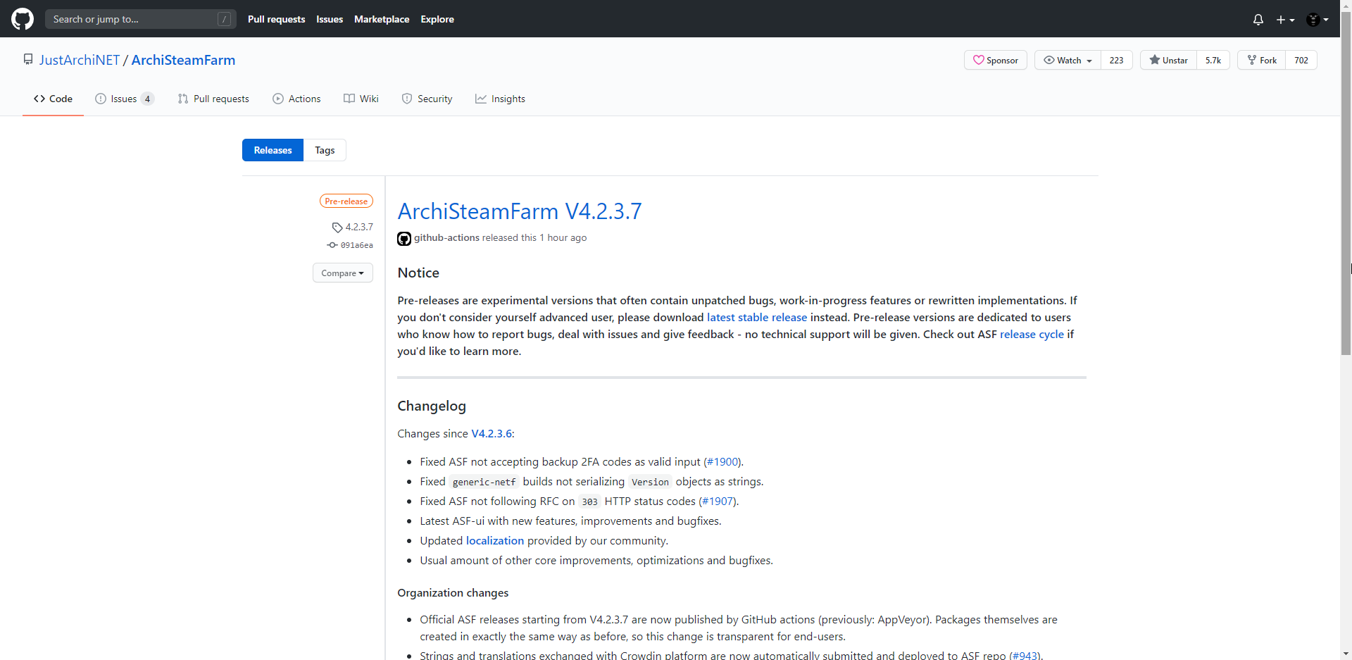Open the Security tab
Image resolution: width=1352 pixels, height=660 pixels.
[x=427, y=99]
